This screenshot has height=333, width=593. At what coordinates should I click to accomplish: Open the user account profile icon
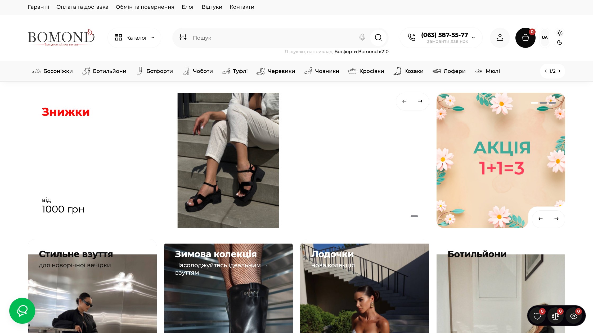[500, 38]
